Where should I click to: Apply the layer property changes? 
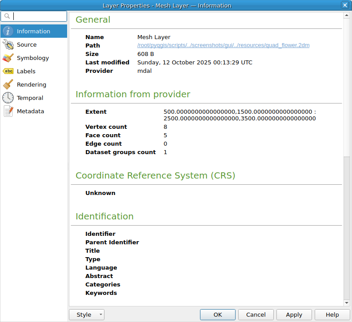(x=294, y=314)
